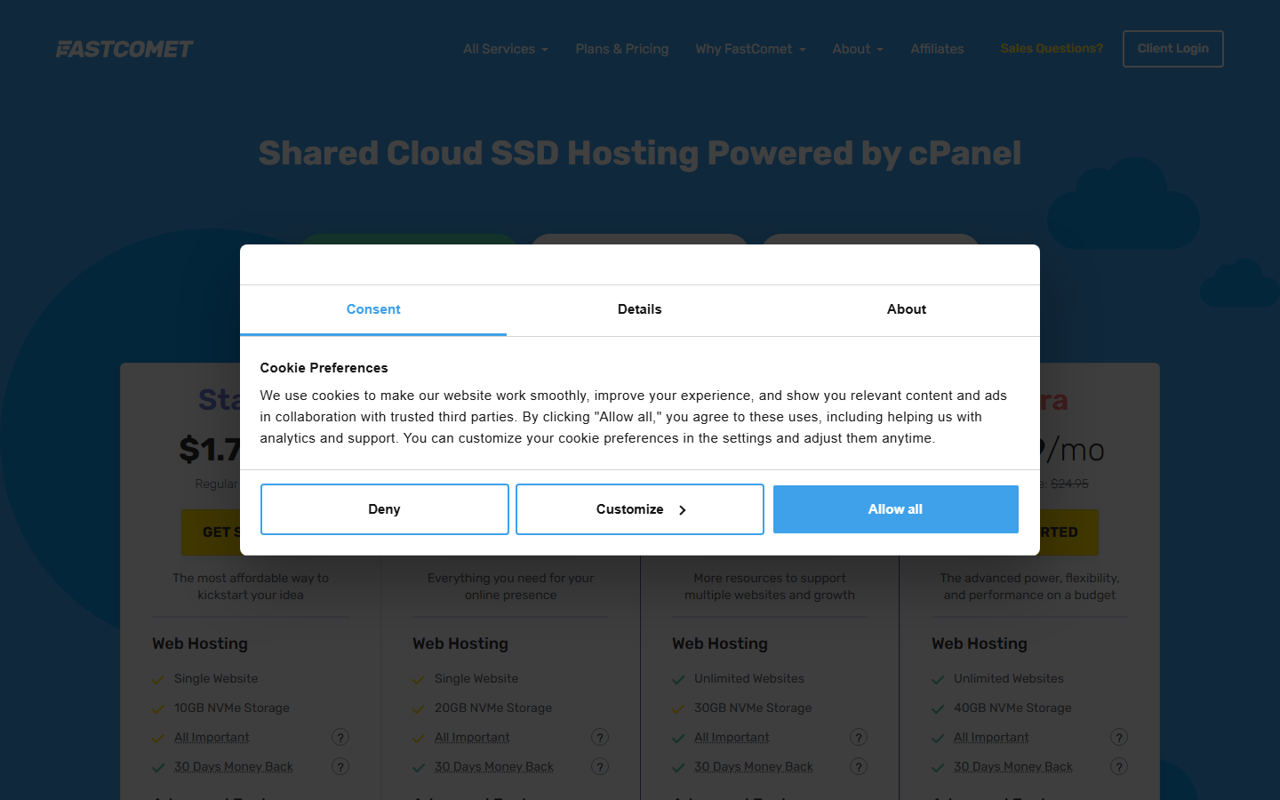Open the All Important link in the 40GB plan
1280x800 pixels.
[x=991, y=737]
